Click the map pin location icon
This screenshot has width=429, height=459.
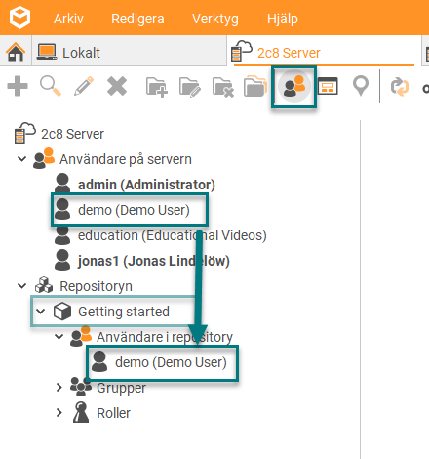coord(361,86)
